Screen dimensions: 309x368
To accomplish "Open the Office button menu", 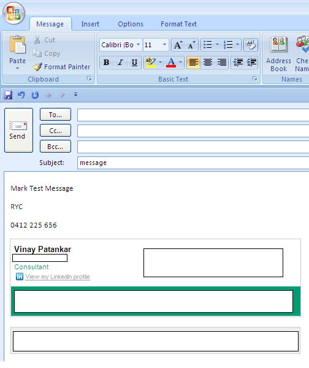I will click(13, 13).
